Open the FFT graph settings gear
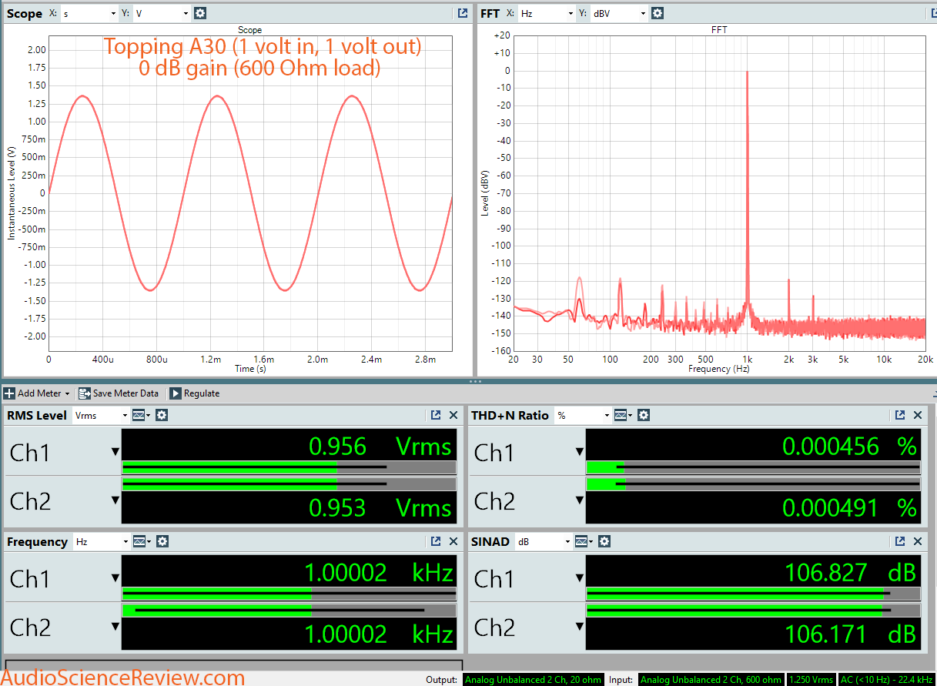The image size is (937, 686). coord(657,13)
